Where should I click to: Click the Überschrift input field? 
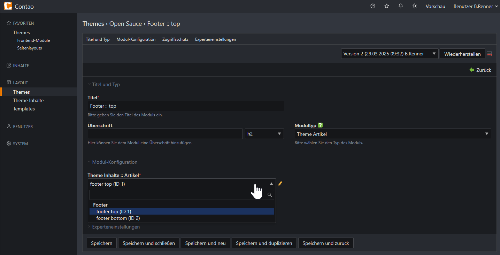[x=165, y=134]
